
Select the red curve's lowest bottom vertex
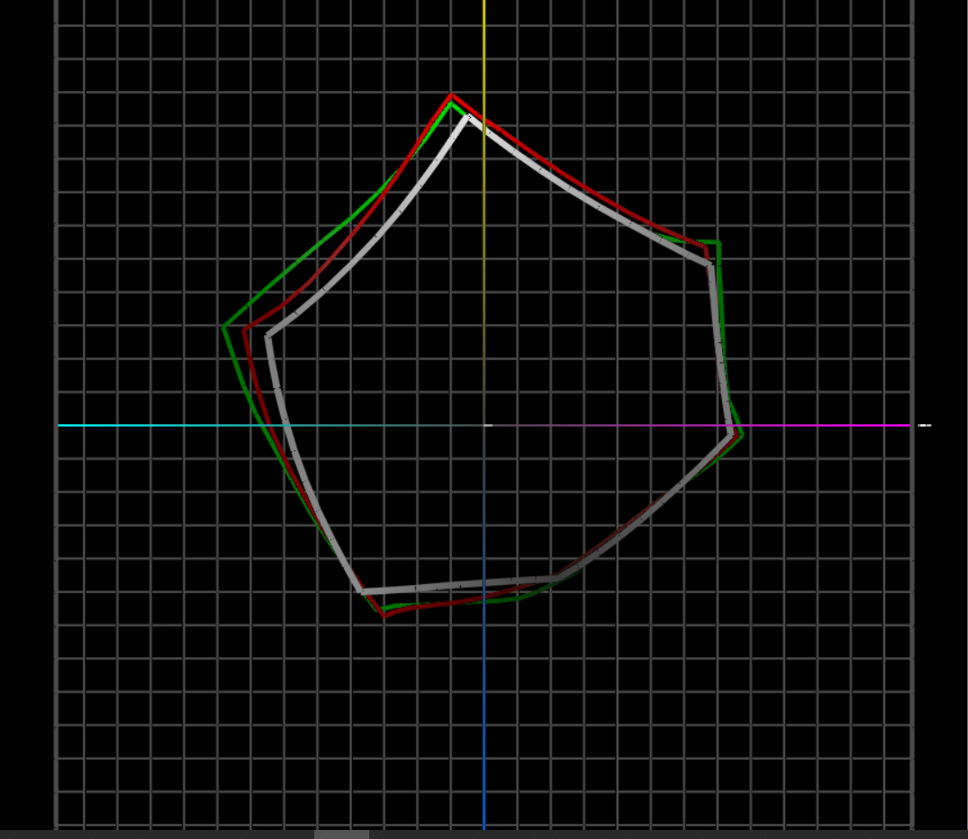tap(385, 616)
